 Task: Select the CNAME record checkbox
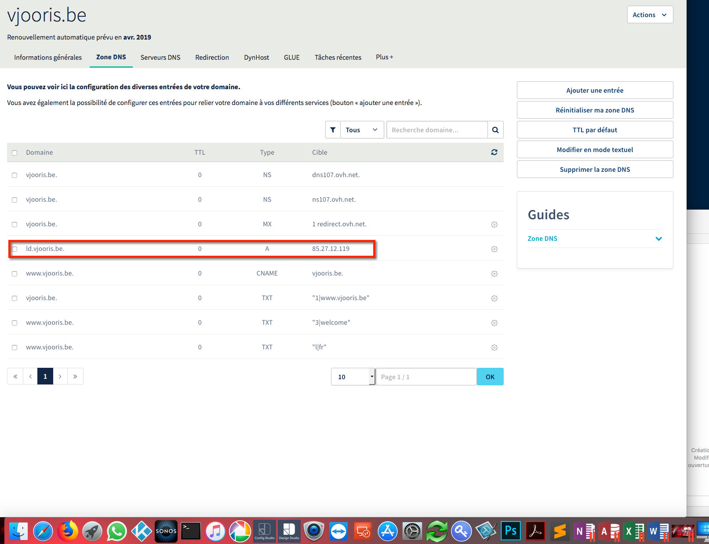pyautogui.click(x=15, y=274)
